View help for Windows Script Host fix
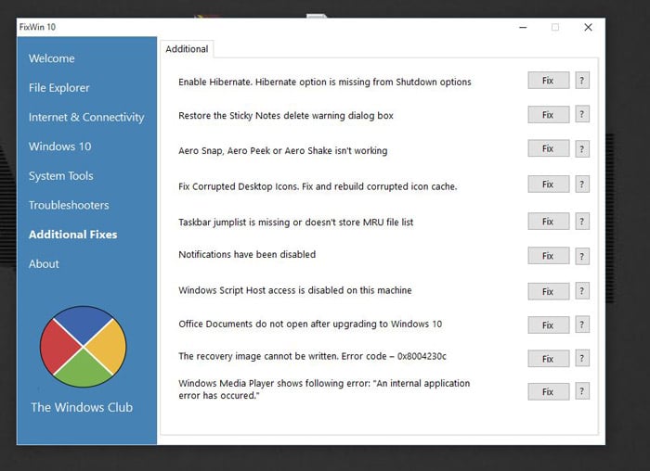The image size is (650, 471). [582, 291]
